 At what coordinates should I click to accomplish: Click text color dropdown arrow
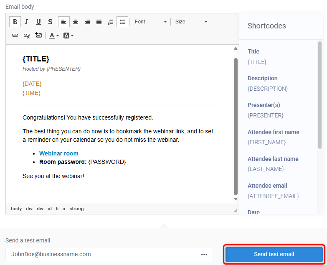tap(58, 36)
